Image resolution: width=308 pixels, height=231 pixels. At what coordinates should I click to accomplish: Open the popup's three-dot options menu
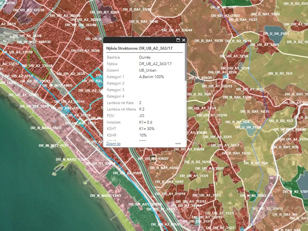click(178, 144)
